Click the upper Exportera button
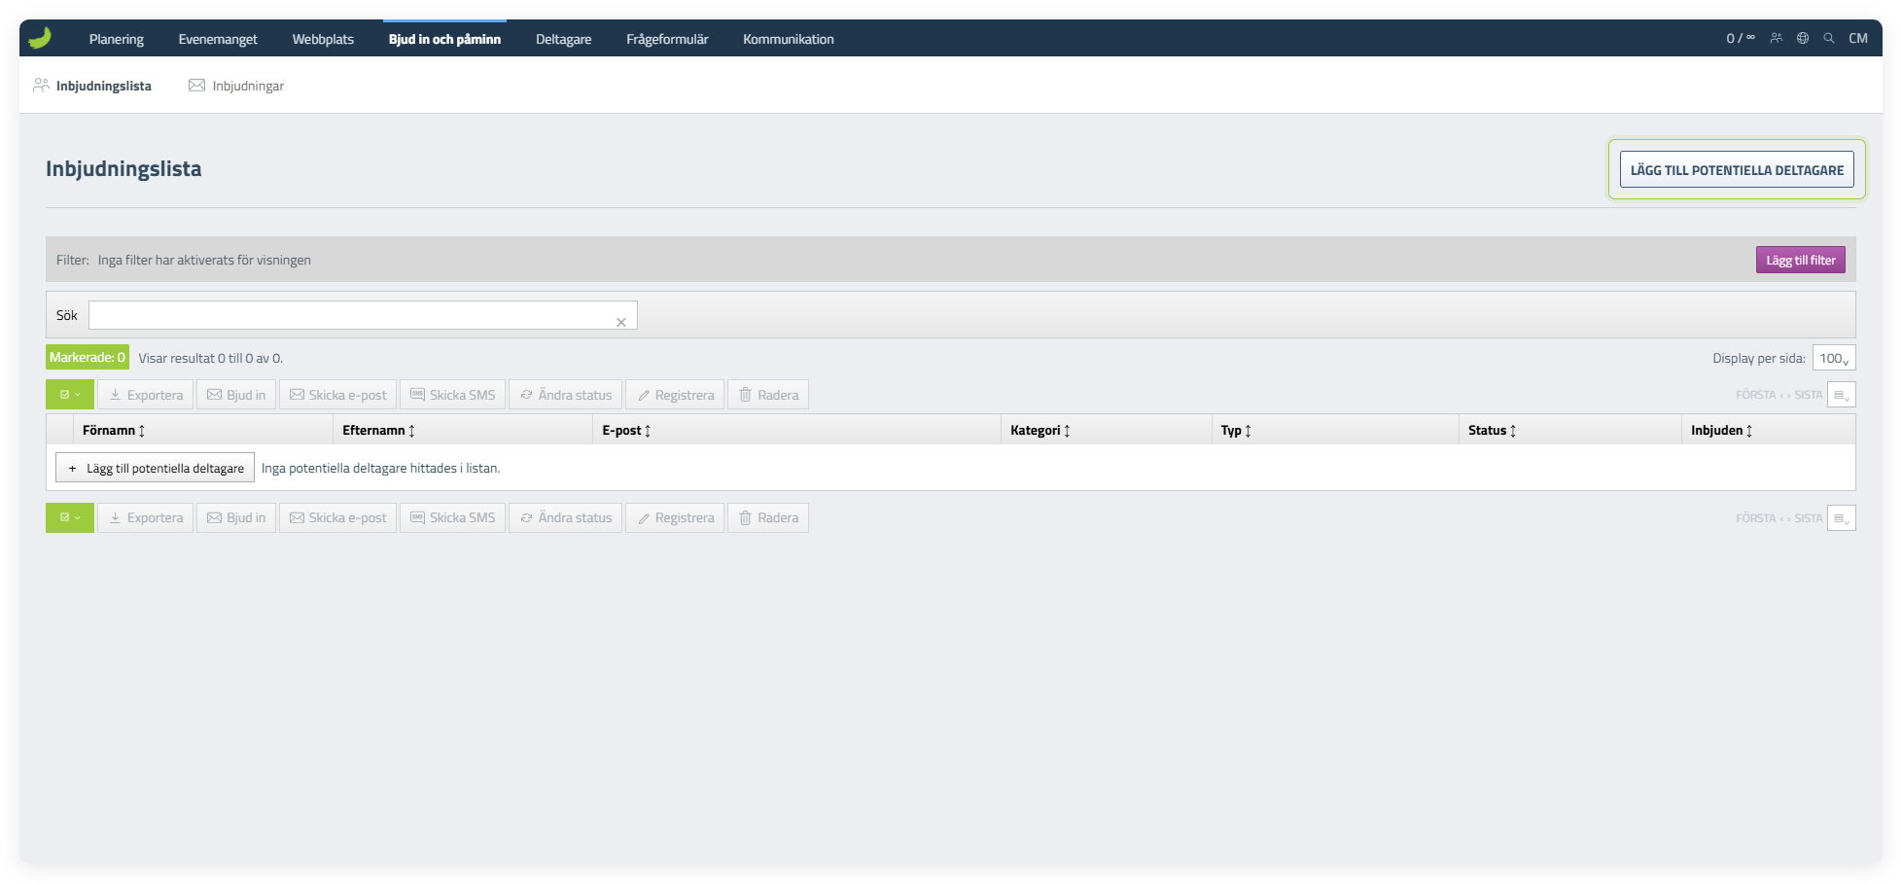The image size is (1902, 883). (x=146, y=395)
